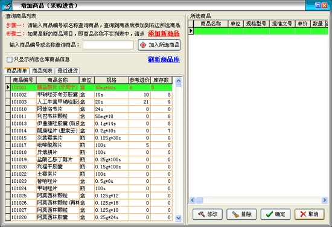
Task: Click the row pointer arrow beside 101001
Action: [8, 88]
